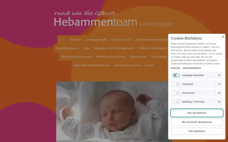Enable the Marketing / Third Party switch

pyautogui.click(x=176, y=102)
